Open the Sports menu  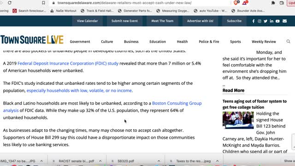(236, 41)
